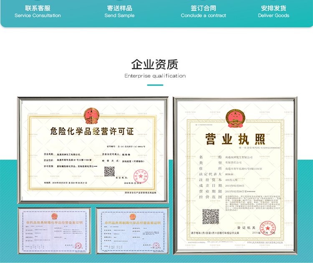
Task: Open the bottom-left small purple certificate
Action: coord(54,230)
